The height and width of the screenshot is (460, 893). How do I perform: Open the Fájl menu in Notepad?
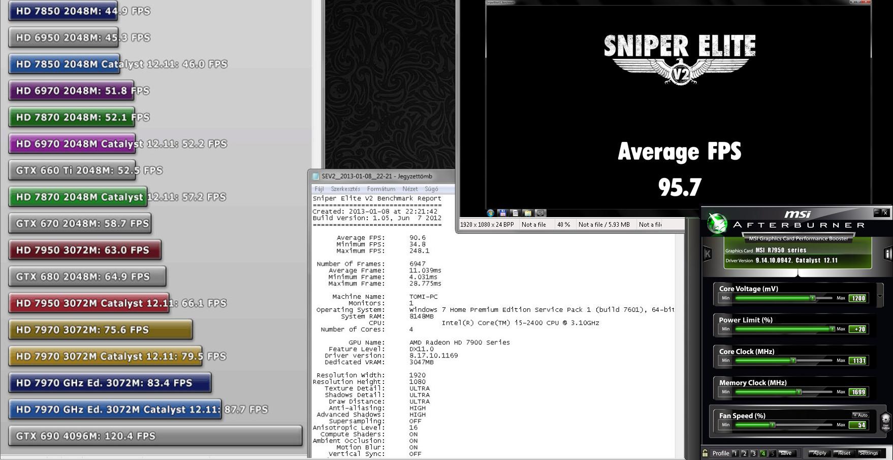(319, 189)
